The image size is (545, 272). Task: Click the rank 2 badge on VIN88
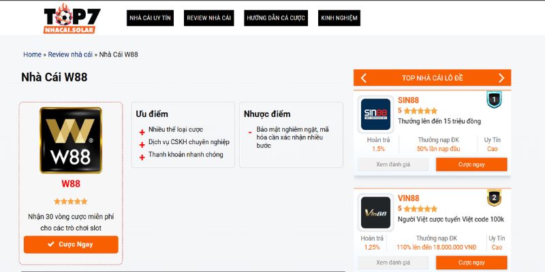pos(494,198)
